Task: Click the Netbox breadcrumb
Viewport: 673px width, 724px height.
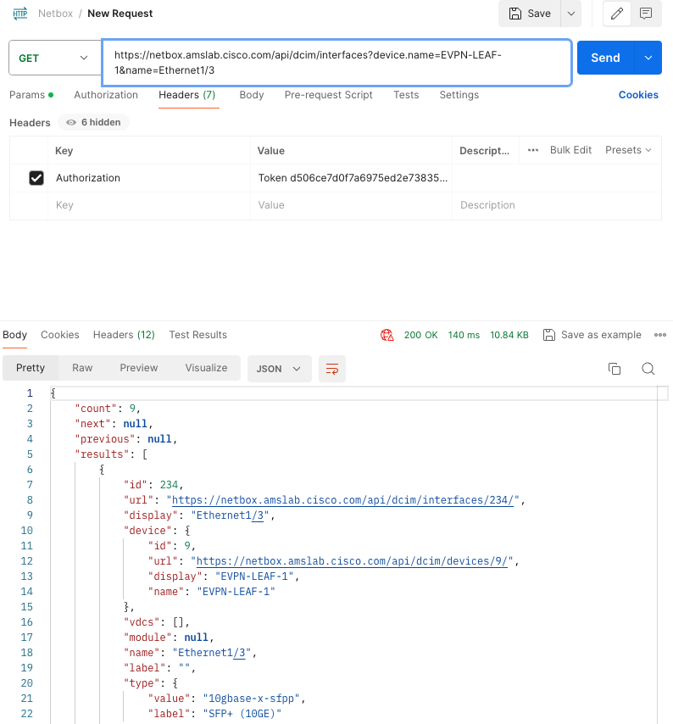Action: click(55, 14)
